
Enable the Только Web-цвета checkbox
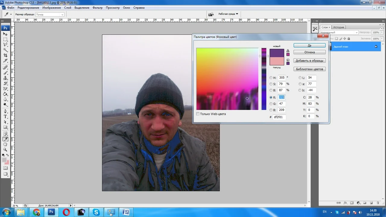tap(198, 114)
